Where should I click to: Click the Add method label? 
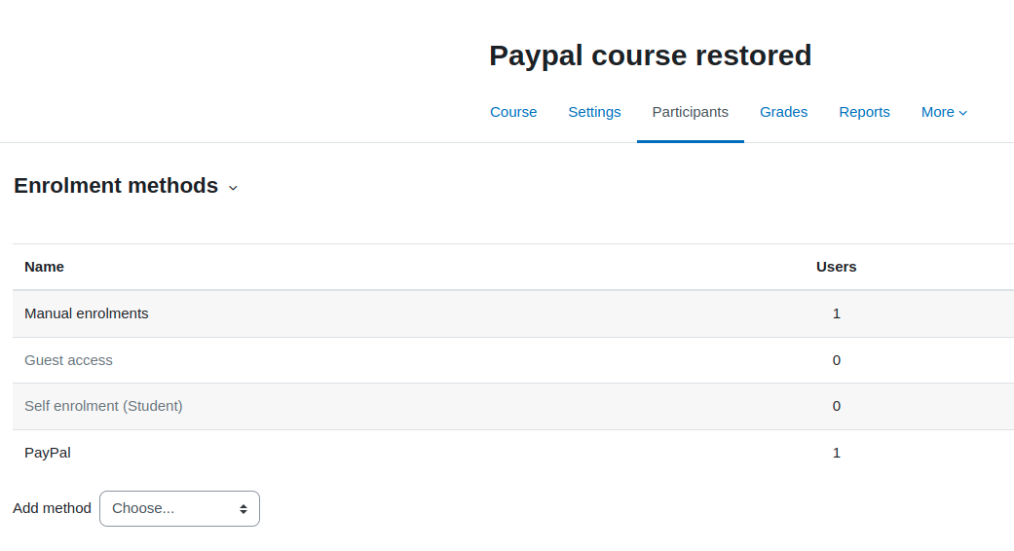click(52, 508)
